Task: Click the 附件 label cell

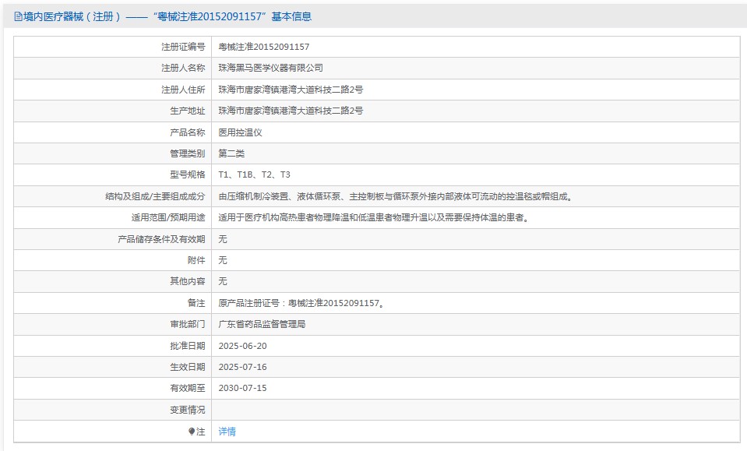Action: [113, 260]
